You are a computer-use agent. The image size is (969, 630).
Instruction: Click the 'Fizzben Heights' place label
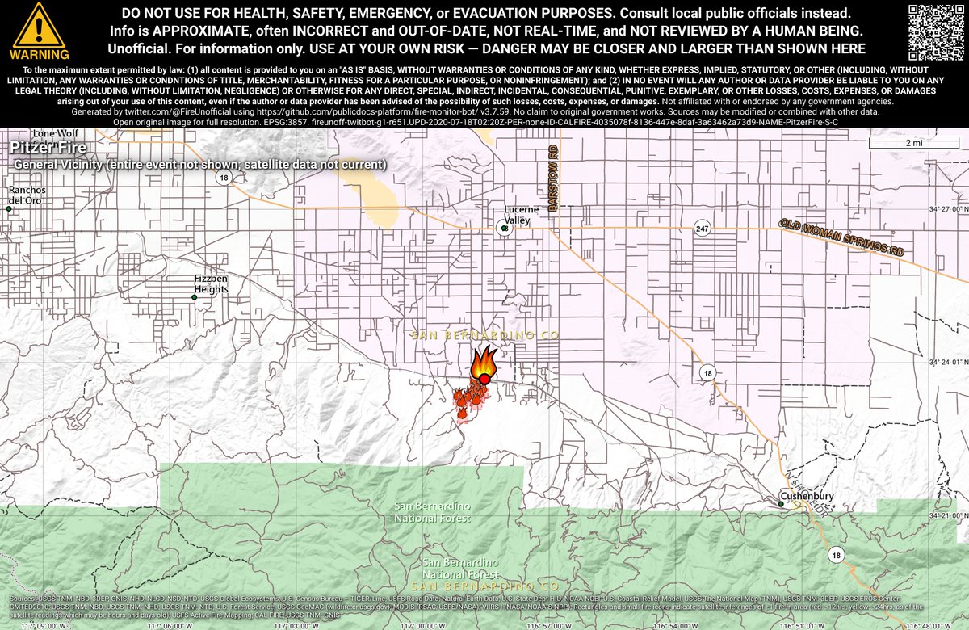pos(212,283)
